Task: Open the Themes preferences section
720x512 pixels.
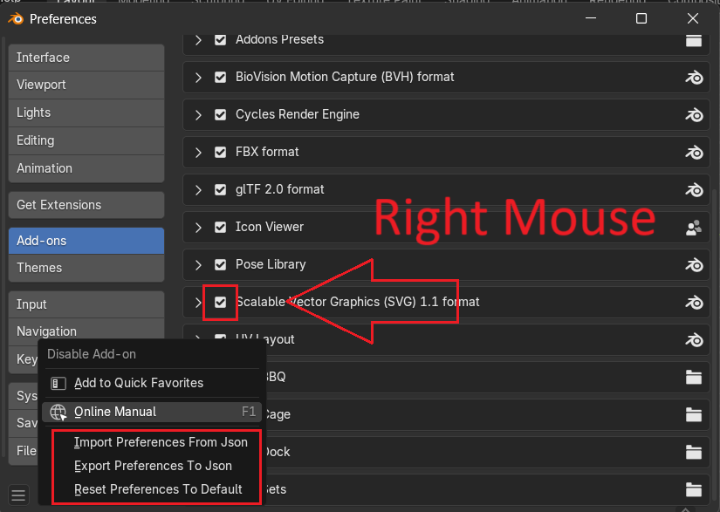Action: [x=86, y=268]
